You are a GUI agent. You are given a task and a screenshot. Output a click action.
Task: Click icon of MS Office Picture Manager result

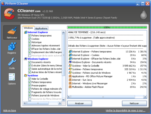click(x=70, y=76)
